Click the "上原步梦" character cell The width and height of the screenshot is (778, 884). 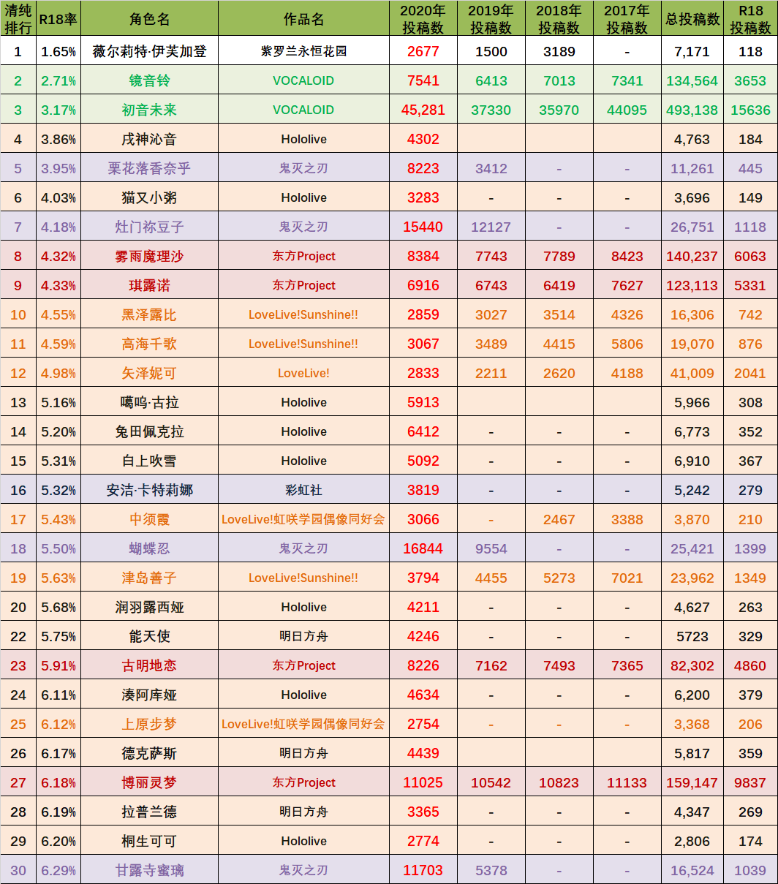point(149,724)
